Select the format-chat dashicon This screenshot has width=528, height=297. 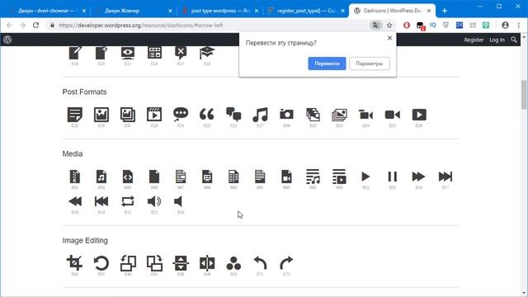(x=233, y=115)
